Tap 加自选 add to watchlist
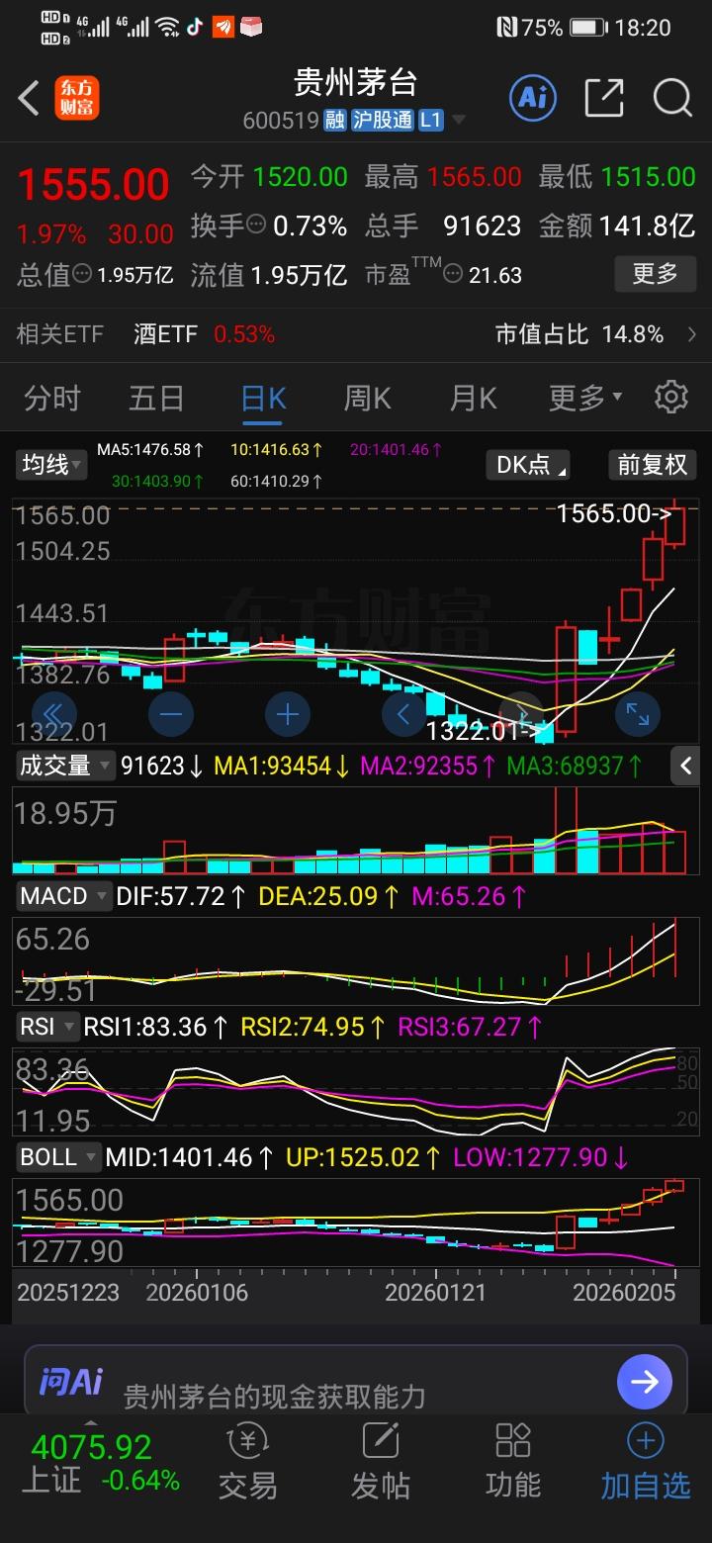The width and height of the screenshot is (712, 1543). (646, 1463)
